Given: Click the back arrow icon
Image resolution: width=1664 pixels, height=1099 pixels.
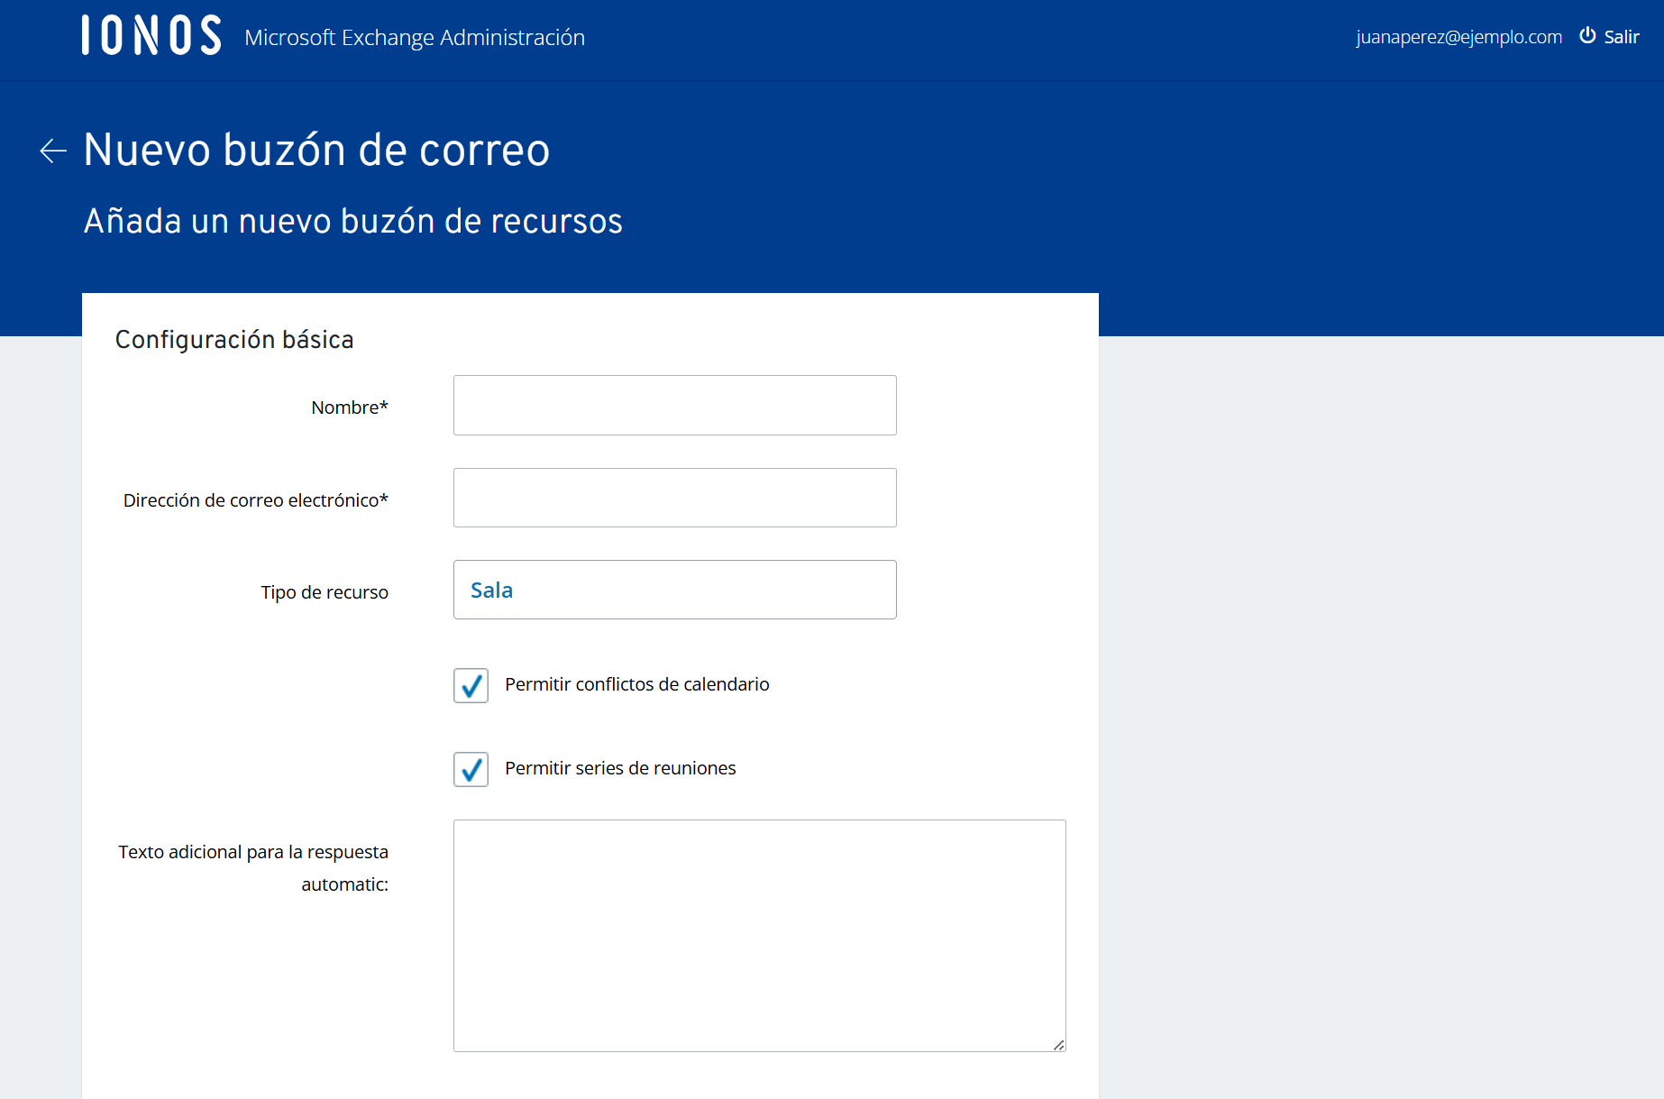Looking at the screenshot, I should 51,151.
